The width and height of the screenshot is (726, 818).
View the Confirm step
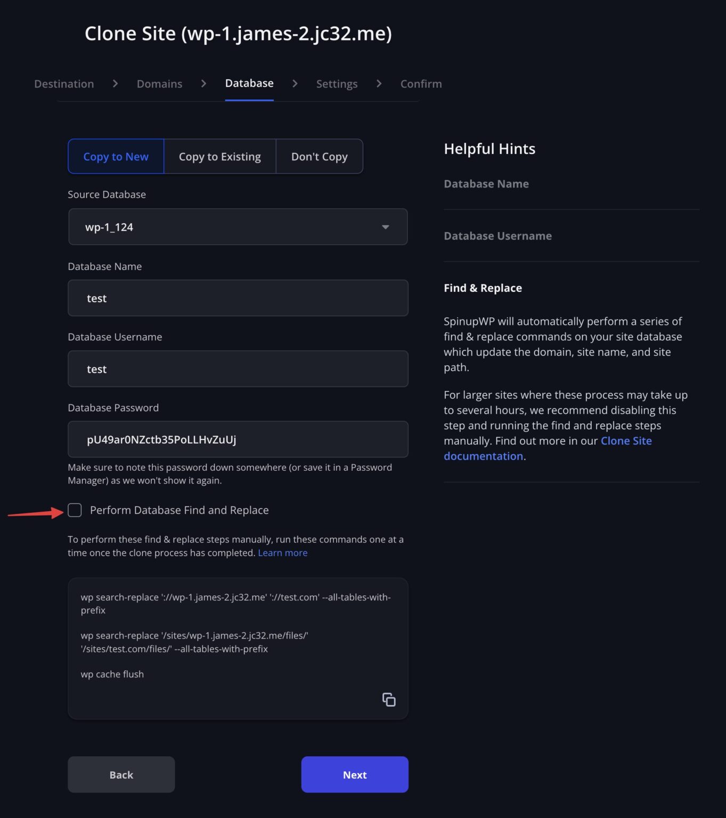pyautogui.click(x=420, y=84)
